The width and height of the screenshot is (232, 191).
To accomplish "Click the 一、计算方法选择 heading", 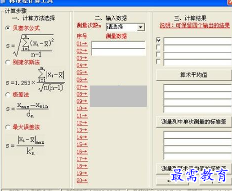I will click(34, 18).
